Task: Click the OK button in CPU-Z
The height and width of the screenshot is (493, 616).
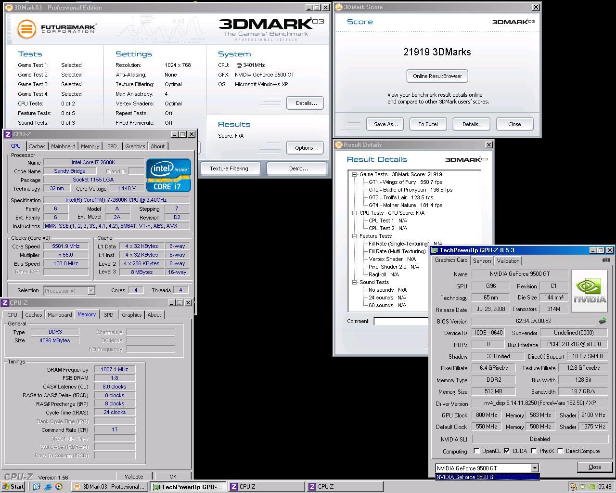Action: 173,477
